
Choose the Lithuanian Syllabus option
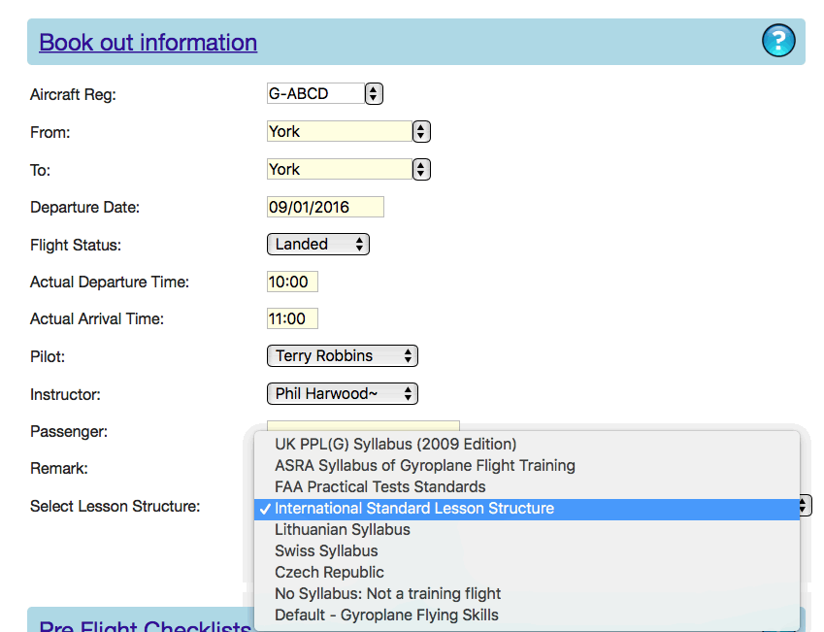(342, 530)
